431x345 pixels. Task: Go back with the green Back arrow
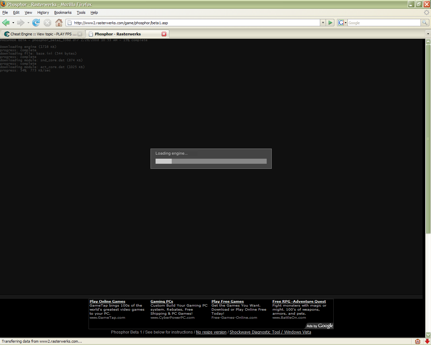(x=6, y=23)
